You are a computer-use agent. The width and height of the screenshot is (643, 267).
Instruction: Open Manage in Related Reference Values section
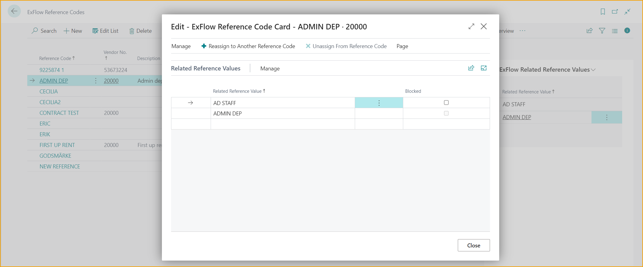point(270,69)
